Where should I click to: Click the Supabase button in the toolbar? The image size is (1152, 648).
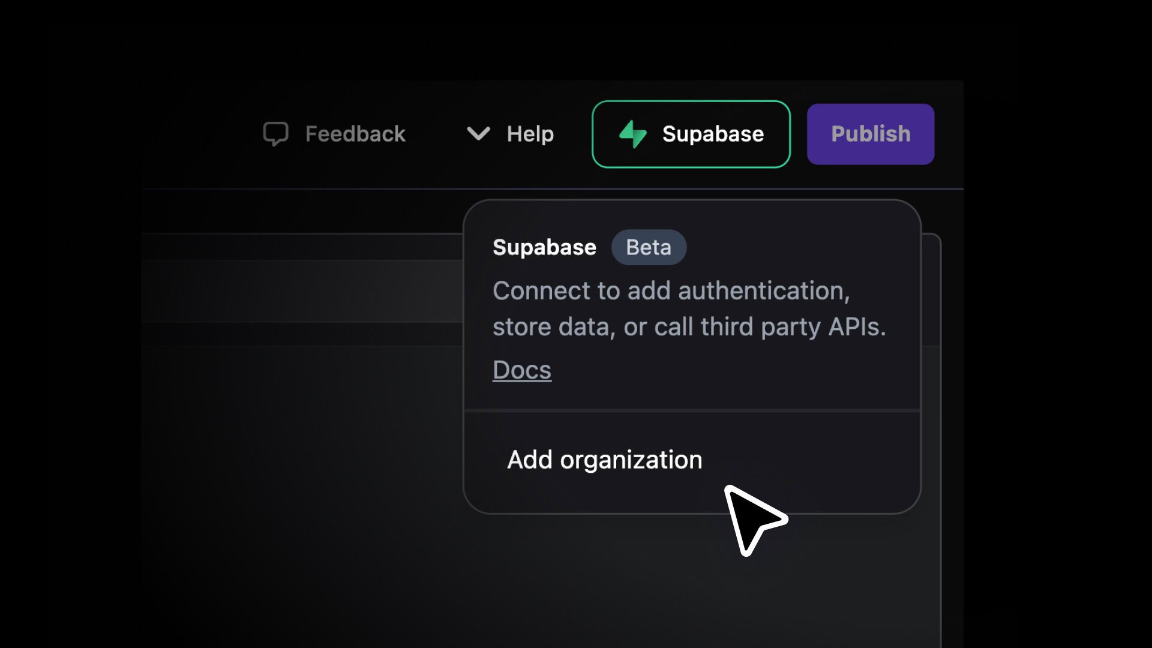coord(691,134)
